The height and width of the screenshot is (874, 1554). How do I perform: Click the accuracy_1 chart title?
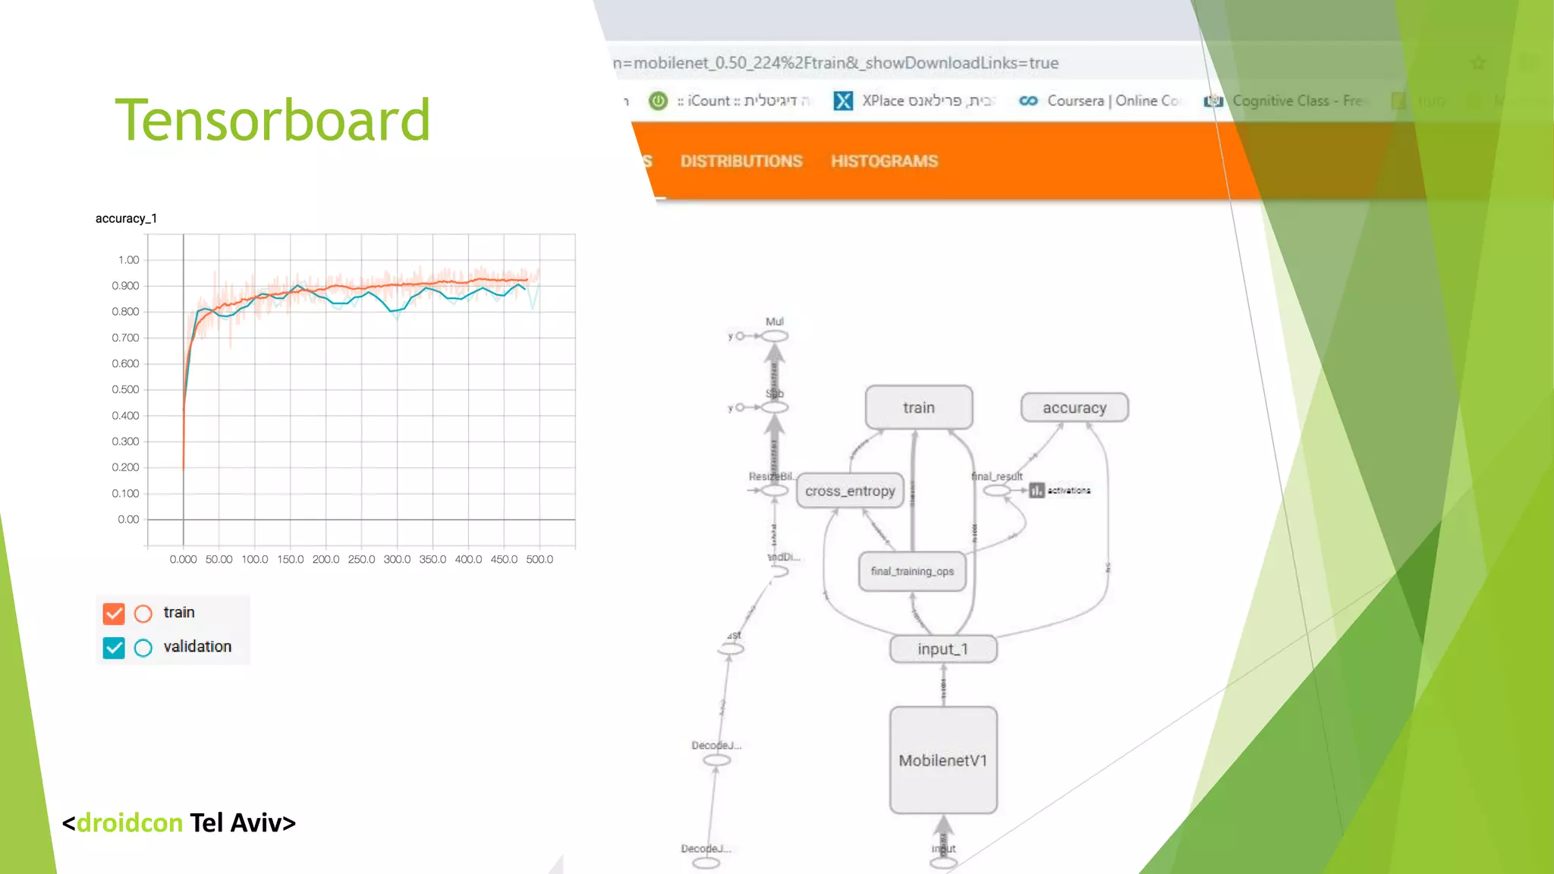(126, 218)
